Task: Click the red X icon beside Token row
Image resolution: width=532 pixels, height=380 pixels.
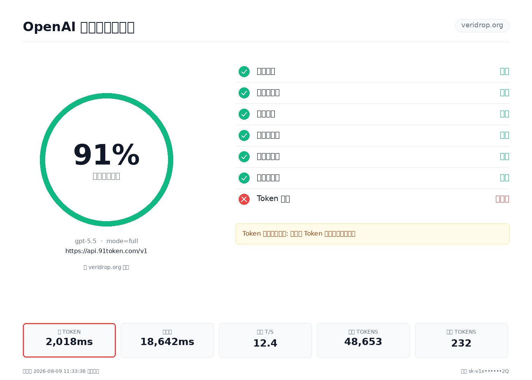Action: (244, 199)
